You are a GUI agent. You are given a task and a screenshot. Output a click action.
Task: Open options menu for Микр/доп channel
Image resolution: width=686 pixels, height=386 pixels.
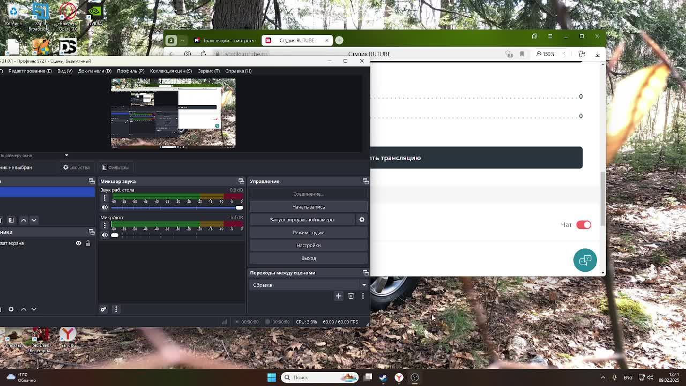point(105,226)
